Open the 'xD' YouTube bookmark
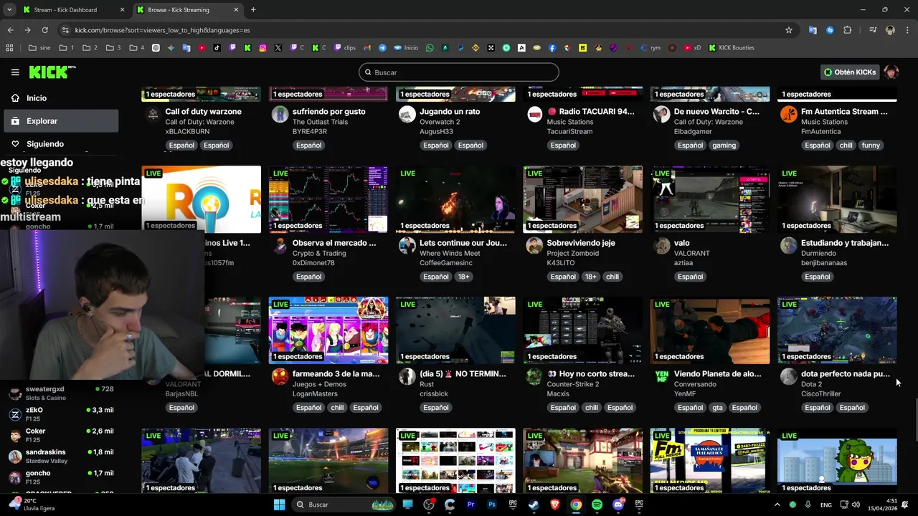This screenshot has height=516, width=918. click(692, 48)
